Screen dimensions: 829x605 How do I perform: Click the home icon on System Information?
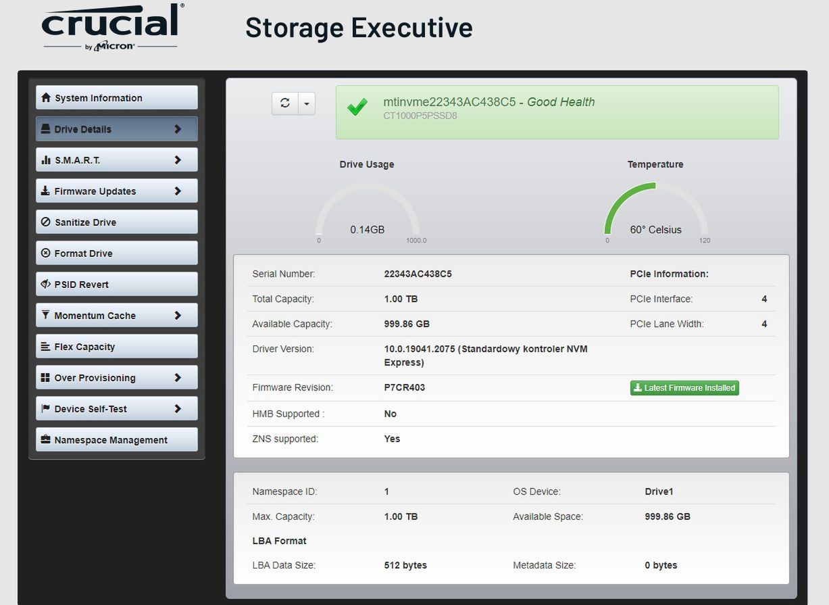pos(45,97)
